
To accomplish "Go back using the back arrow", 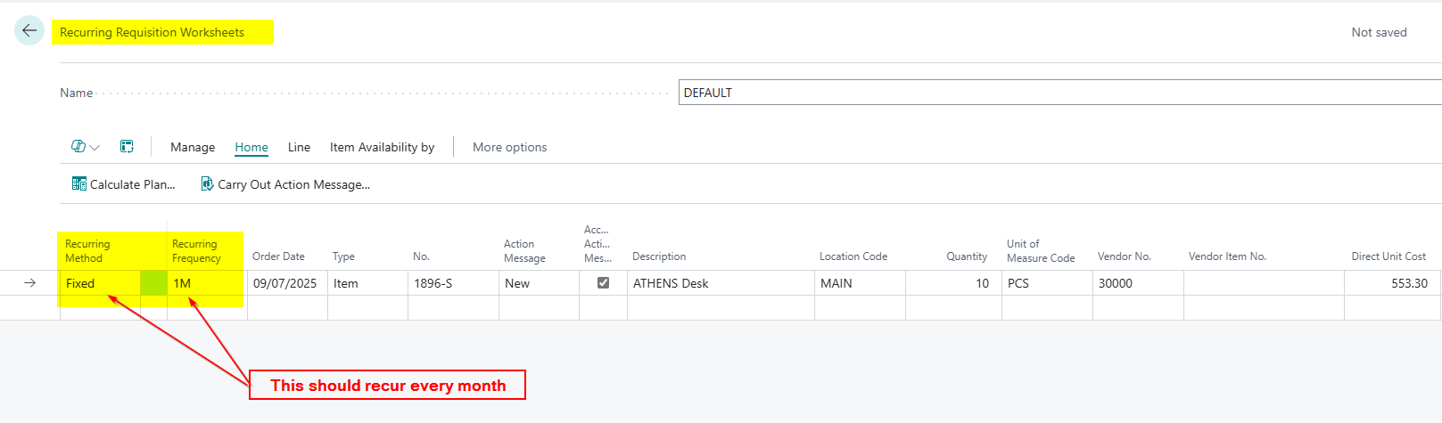I will click(x=29, y=30).
